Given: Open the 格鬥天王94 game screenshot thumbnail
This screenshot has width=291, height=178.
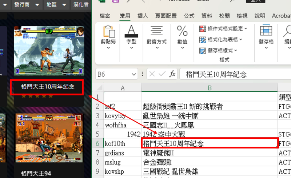Looking at the screenshot, I should point(49,138).
